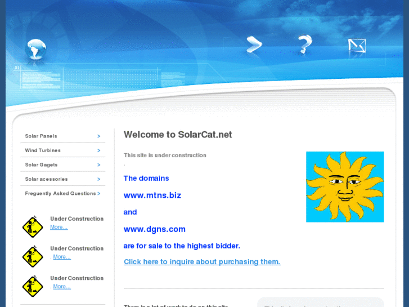
Task: Open the Solar Gagets menu item
Action: pyautogui.click(x=63, y=165)
